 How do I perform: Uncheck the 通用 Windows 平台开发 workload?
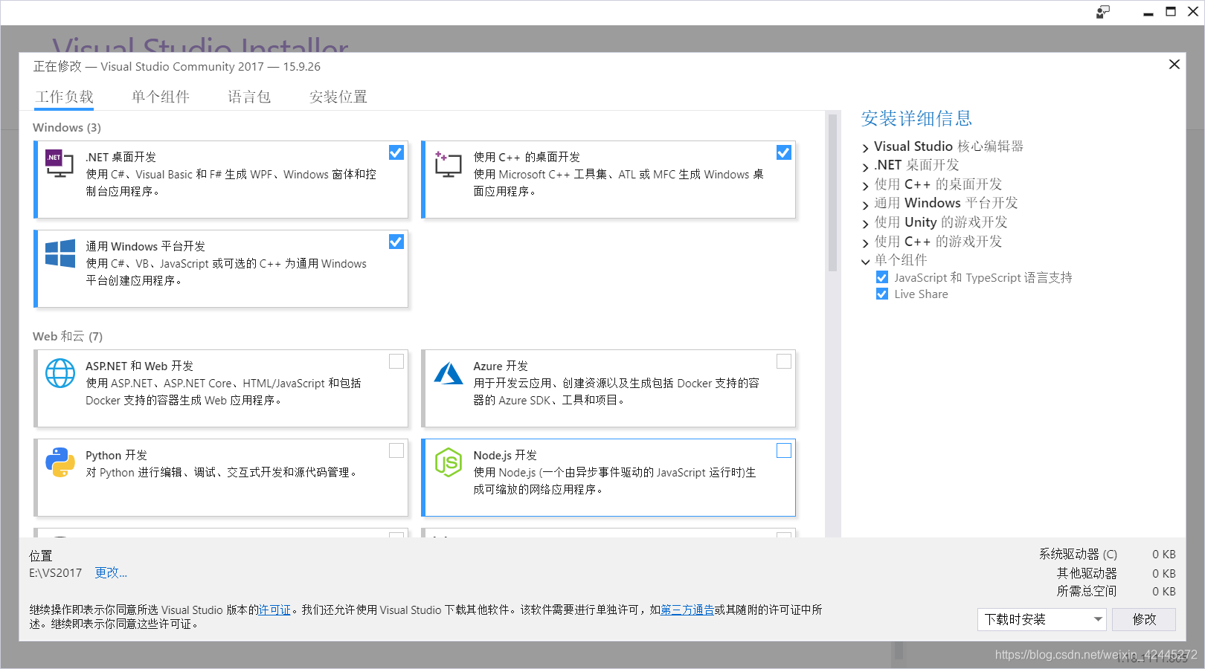click(x=396, y=242)
